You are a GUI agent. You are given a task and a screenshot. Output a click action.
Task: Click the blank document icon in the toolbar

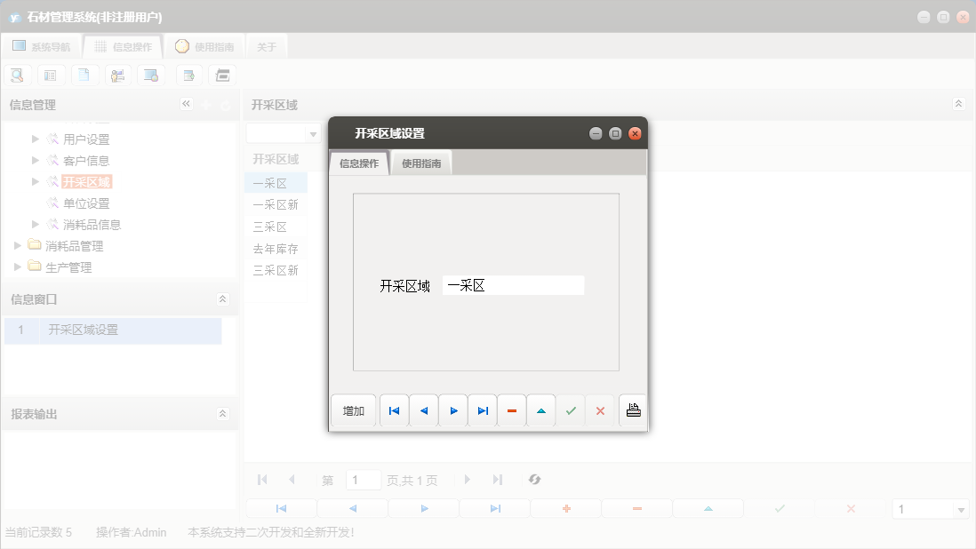[x=84, y=75]
